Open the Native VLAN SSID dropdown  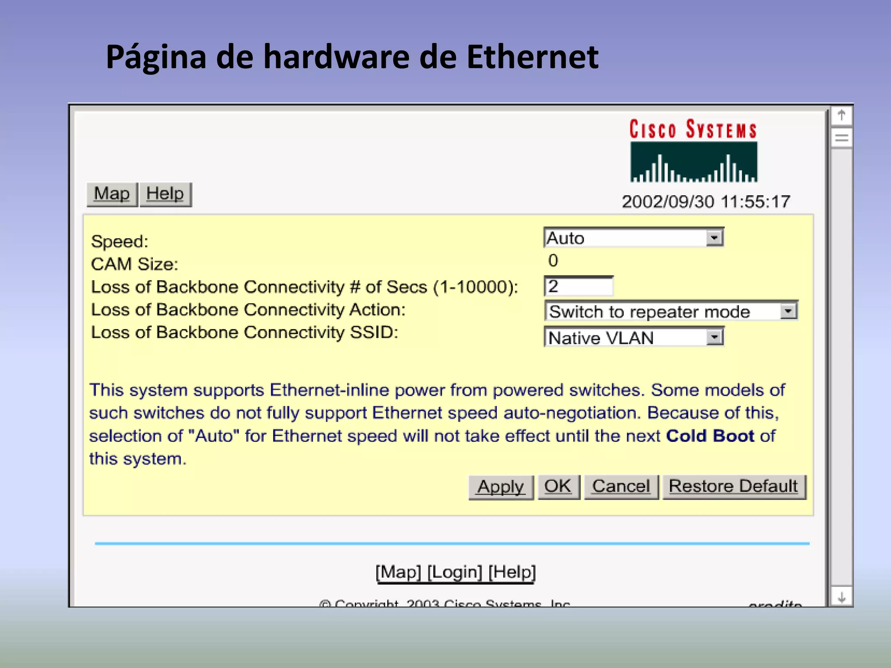[x=634, y=337]
